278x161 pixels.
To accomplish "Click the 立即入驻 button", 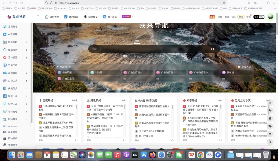I will (244, 67).
